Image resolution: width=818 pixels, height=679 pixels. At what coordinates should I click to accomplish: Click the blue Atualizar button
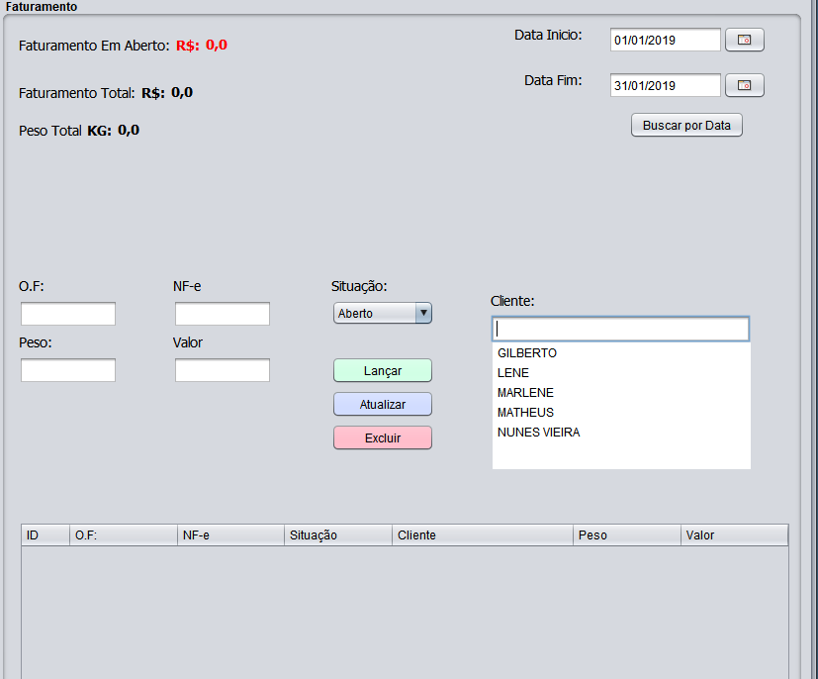click(383, 404)
